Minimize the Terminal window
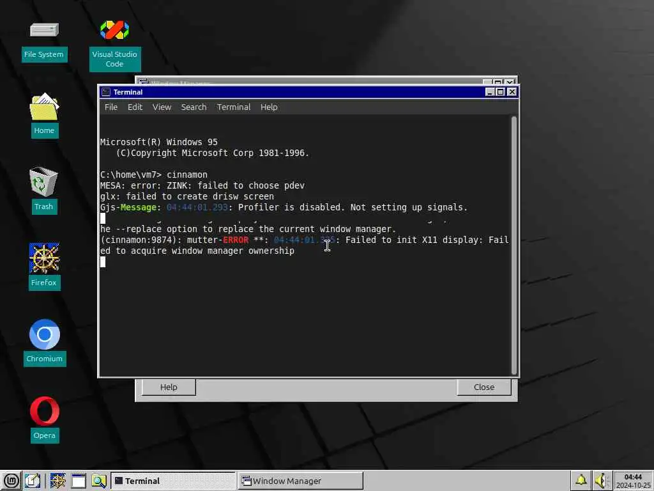The height and width of the screenshot is (491, 654). point(490,92)
